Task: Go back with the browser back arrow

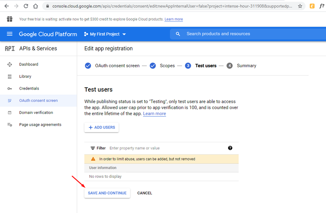Action: [x=7, y=6]
